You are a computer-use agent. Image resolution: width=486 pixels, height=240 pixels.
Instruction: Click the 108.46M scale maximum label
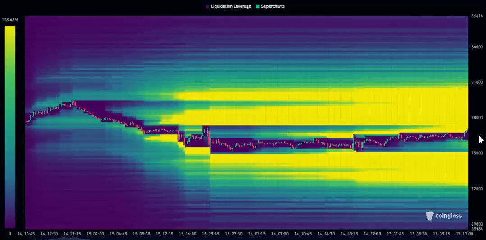click(x=10, y=20)
